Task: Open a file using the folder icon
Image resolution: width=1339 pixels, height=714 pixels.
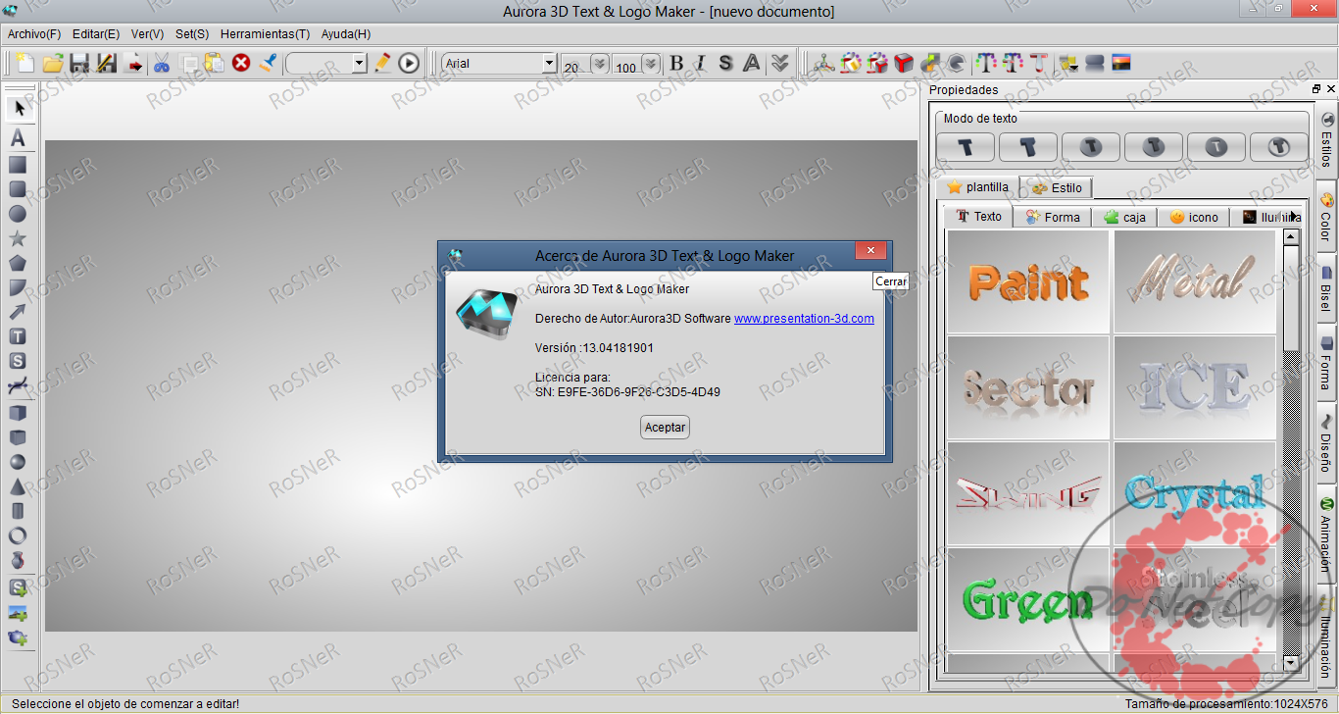Action: [x=53, y=64]
